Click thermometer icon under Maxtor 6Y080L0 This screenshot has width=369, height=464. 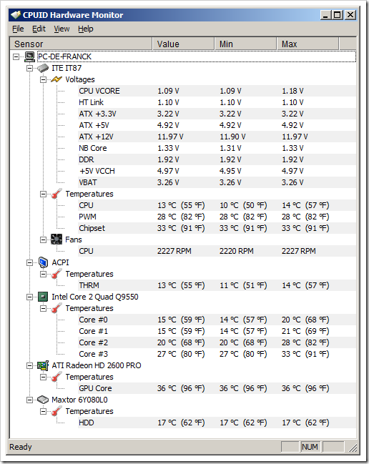pyautogui.click(x=56, y=411)
